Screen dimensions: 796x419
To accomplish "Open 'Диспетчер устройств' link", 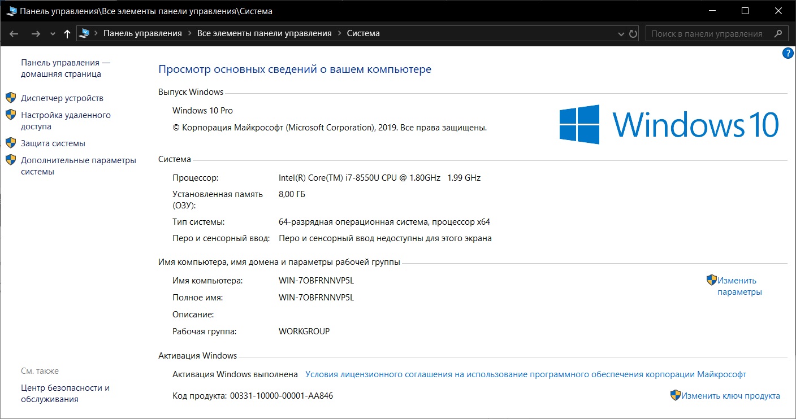I will [x=62, y=98].
